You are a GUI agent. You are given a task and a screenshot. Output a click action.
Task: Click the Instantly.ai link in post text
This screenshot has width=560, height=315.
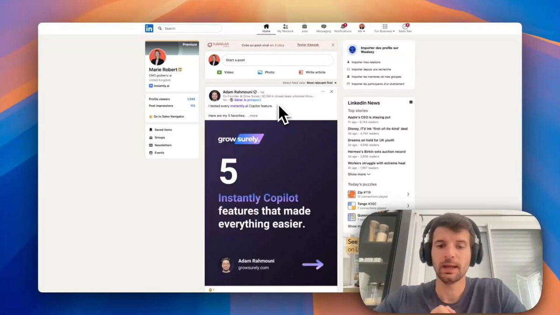coord(239,106)
